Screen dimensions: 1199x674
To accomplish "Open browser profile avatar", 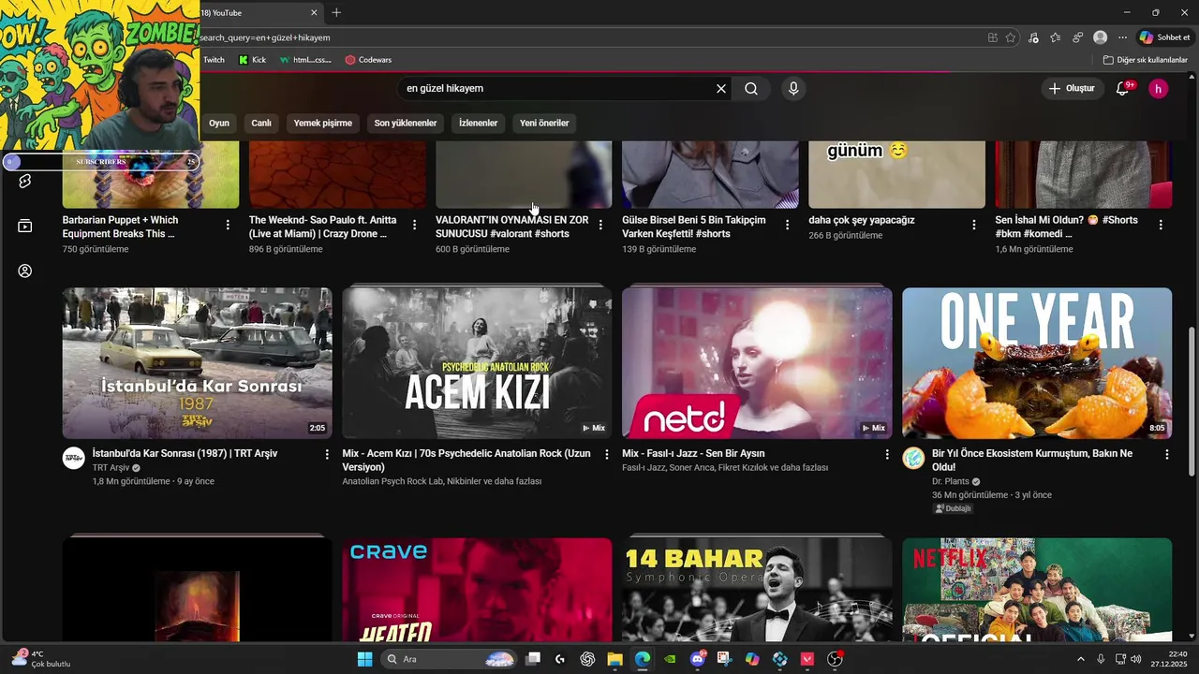I will coord(1101,37).
